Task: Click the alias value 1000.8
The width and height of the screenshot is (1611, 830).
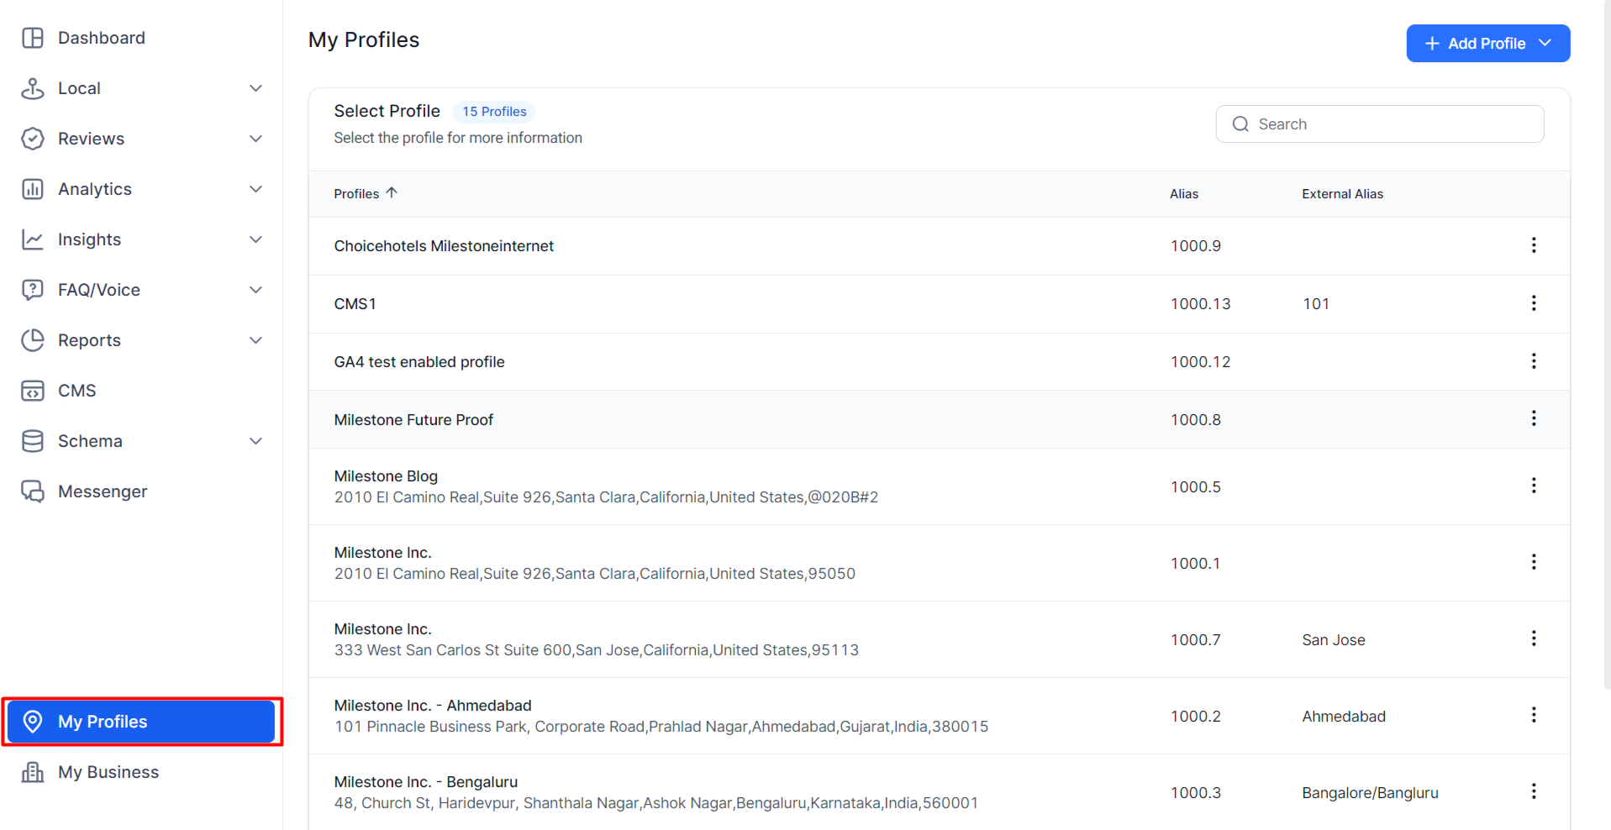Action: click(1196, 420)
